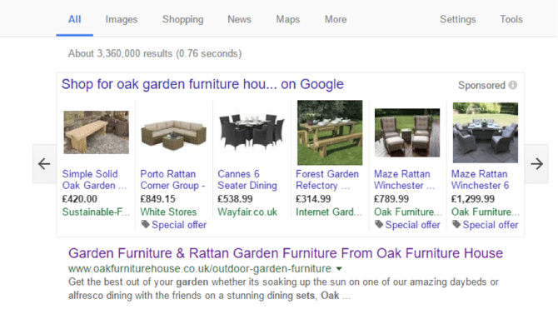The image size is (558, 319).
Task: Open the Porto Rattan Corner Group link
Action: click(x=172, y=180)
